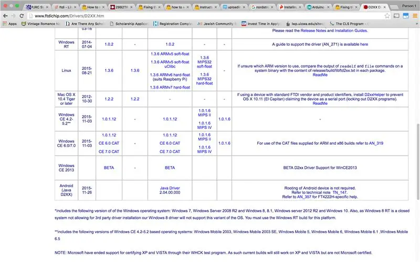This screenshot has height=262, width=420.
Task: Close the Arduino tab
Action: coord(328,7)
